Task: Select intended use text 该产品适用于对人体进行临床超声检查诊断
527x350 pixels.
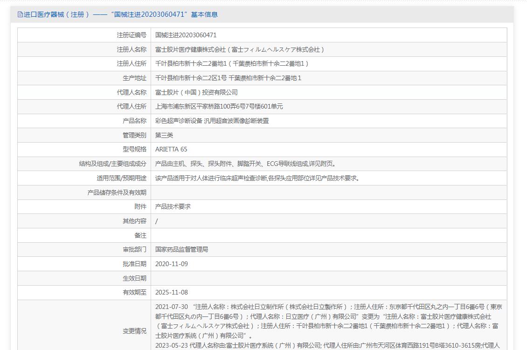Action: (258, 178)
